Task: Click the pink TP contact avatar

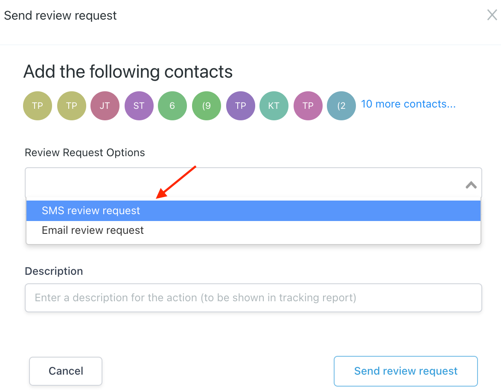Action: (x=308, y=106)
